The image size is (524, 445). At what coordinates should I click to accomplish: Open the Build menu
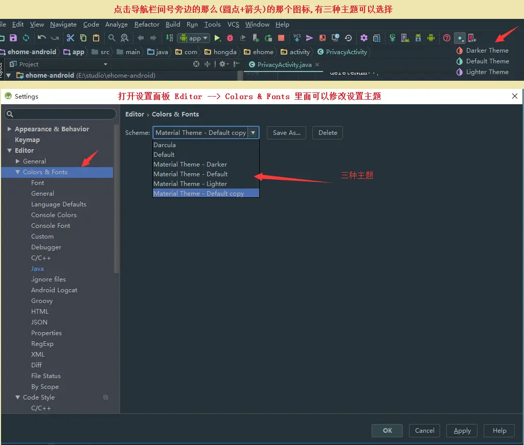coord(173,24)
